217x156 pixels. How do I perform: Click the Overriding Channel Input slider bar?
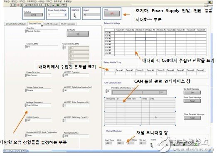point(139,92)
